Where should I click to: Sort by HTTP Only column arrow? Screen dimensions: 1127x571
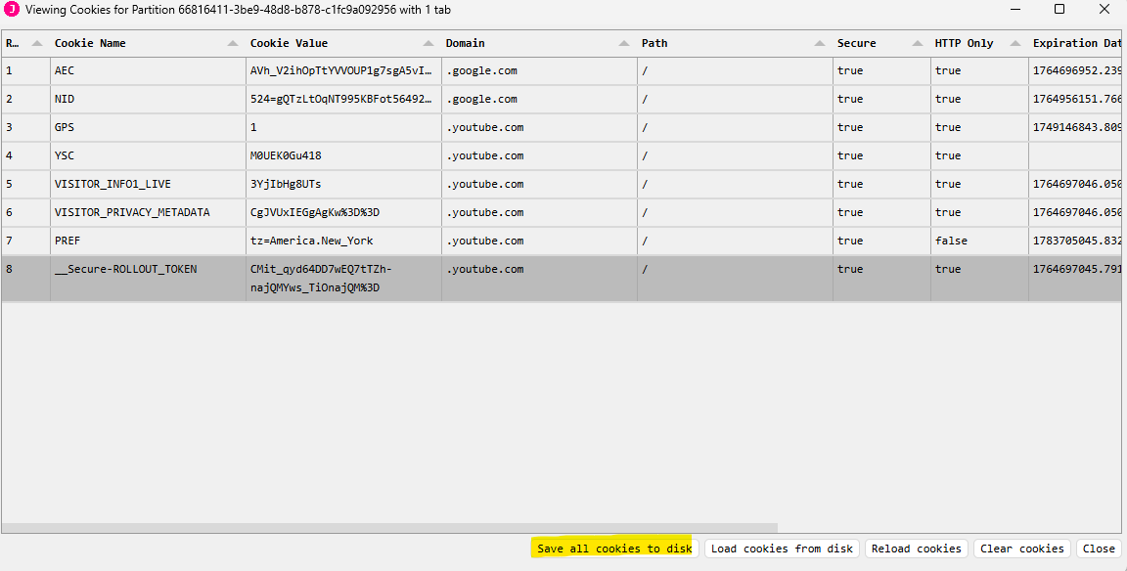[x=1015, y=44]
